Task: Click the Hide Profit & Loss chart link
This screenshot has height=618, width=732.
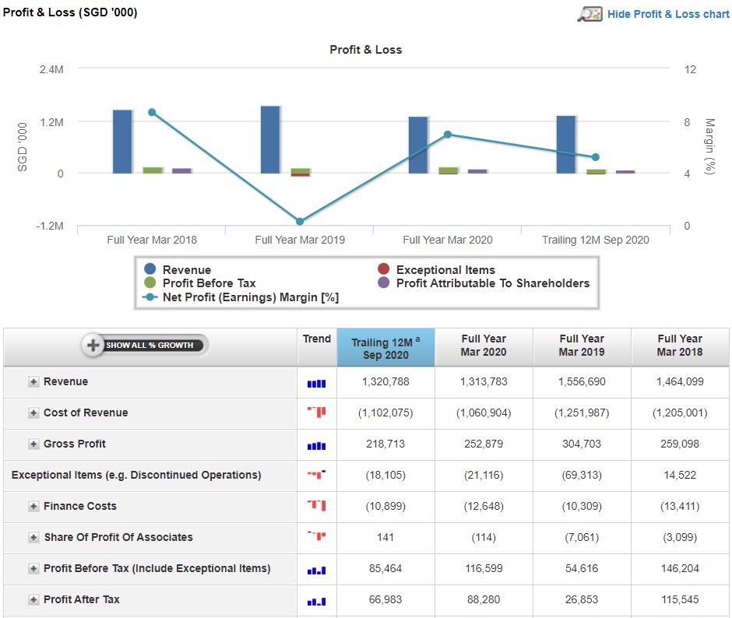Action: [668, 14]
